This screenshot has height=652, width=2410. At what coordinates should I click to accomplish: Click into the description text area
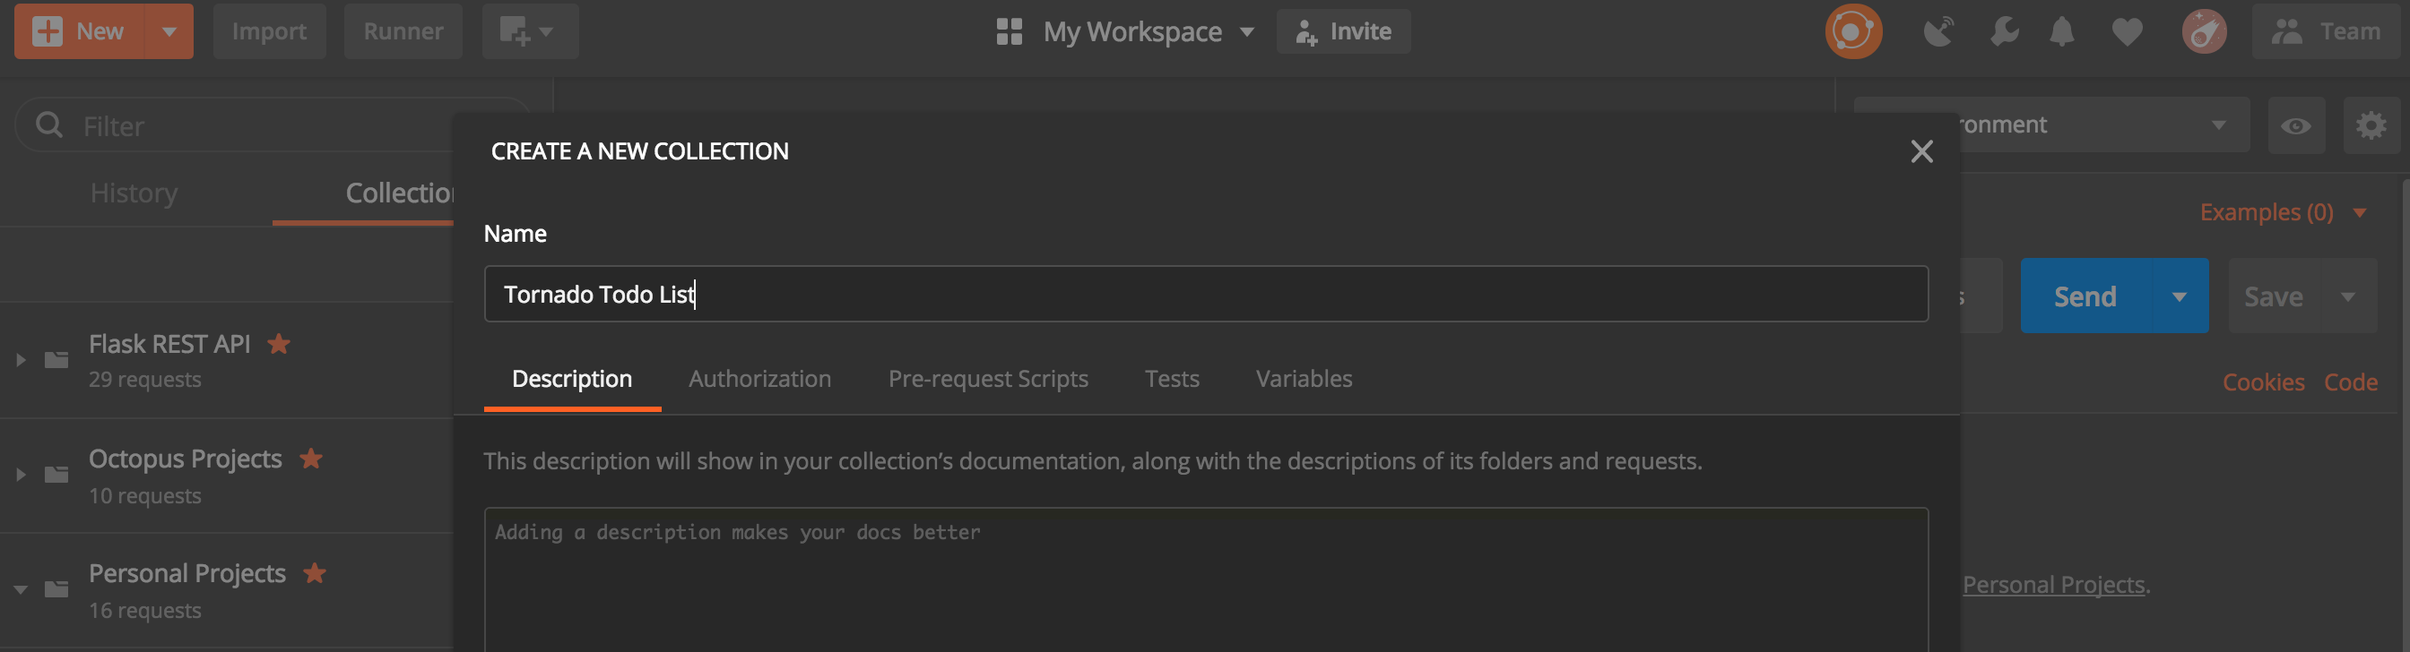point(1206,579)
